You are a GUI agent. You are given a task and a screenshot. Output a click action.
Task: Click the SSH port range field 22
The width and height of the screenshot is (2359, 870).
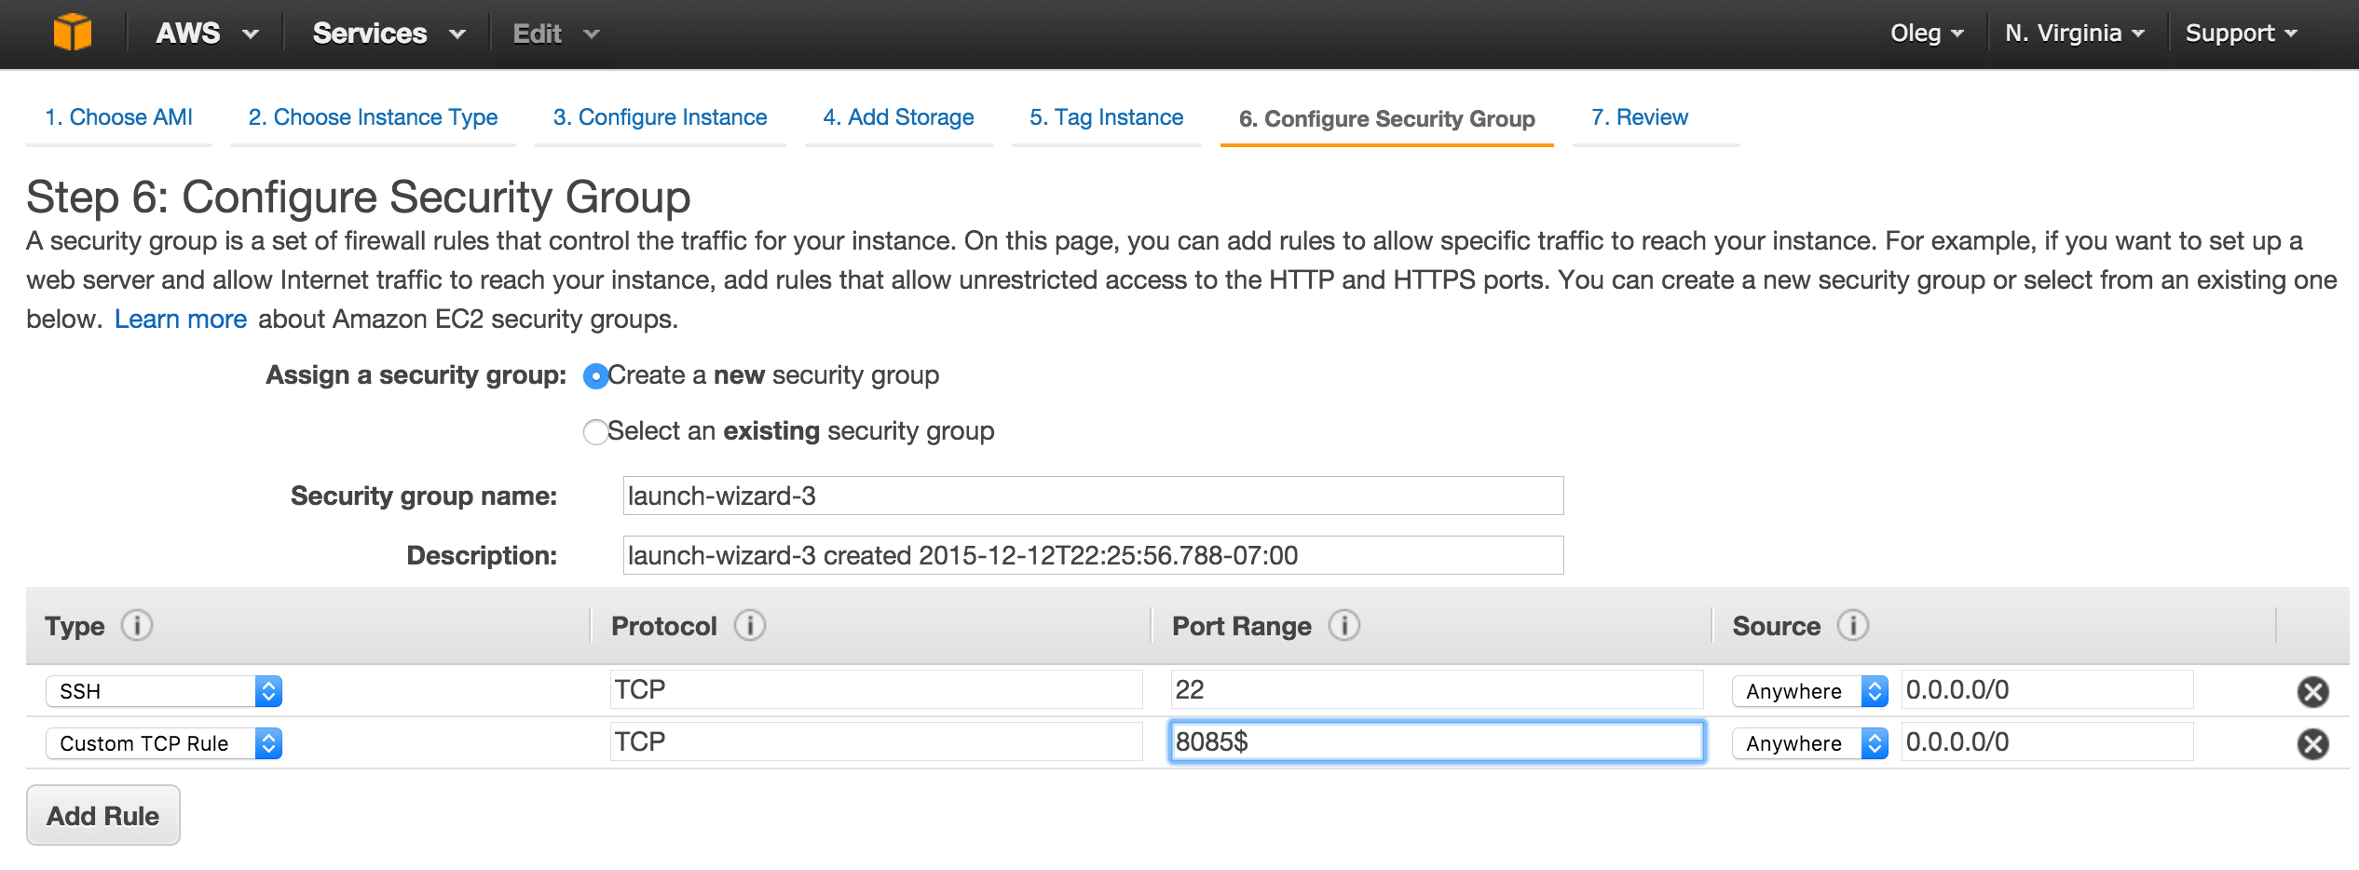coord(1437,689)
